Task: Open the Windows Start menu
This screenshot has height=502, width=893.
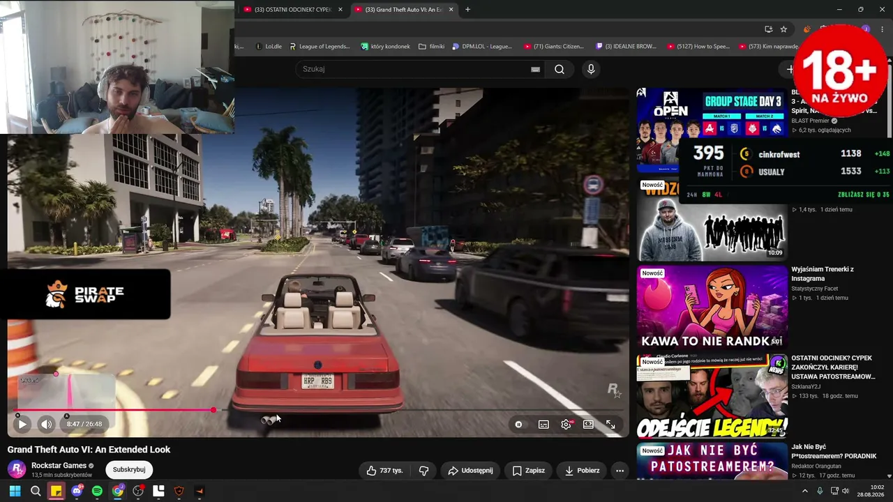Action: point(15,491)
